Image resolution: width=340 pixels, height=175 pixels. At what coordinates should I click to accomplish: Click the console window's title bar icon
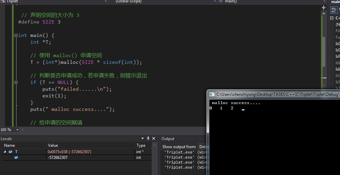point(212,94)
